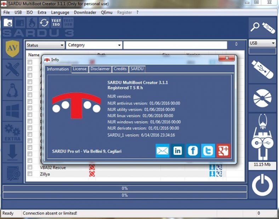Open the report document sidebar icon
The height and width of the screenshot is (219, 279).
(12, 173)
